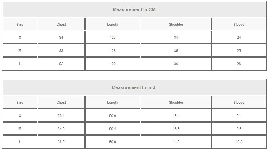Viewport: 269px width, 151px height.
Task: Click the length value 50.4 cell
Action: tap(113, 129)
